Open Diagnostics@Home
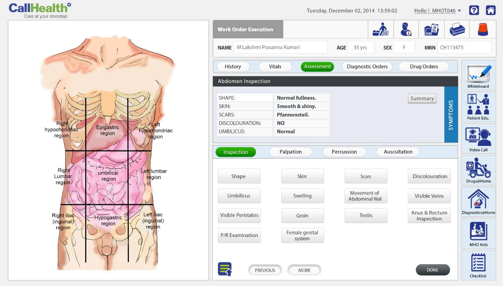 point(479,202)
